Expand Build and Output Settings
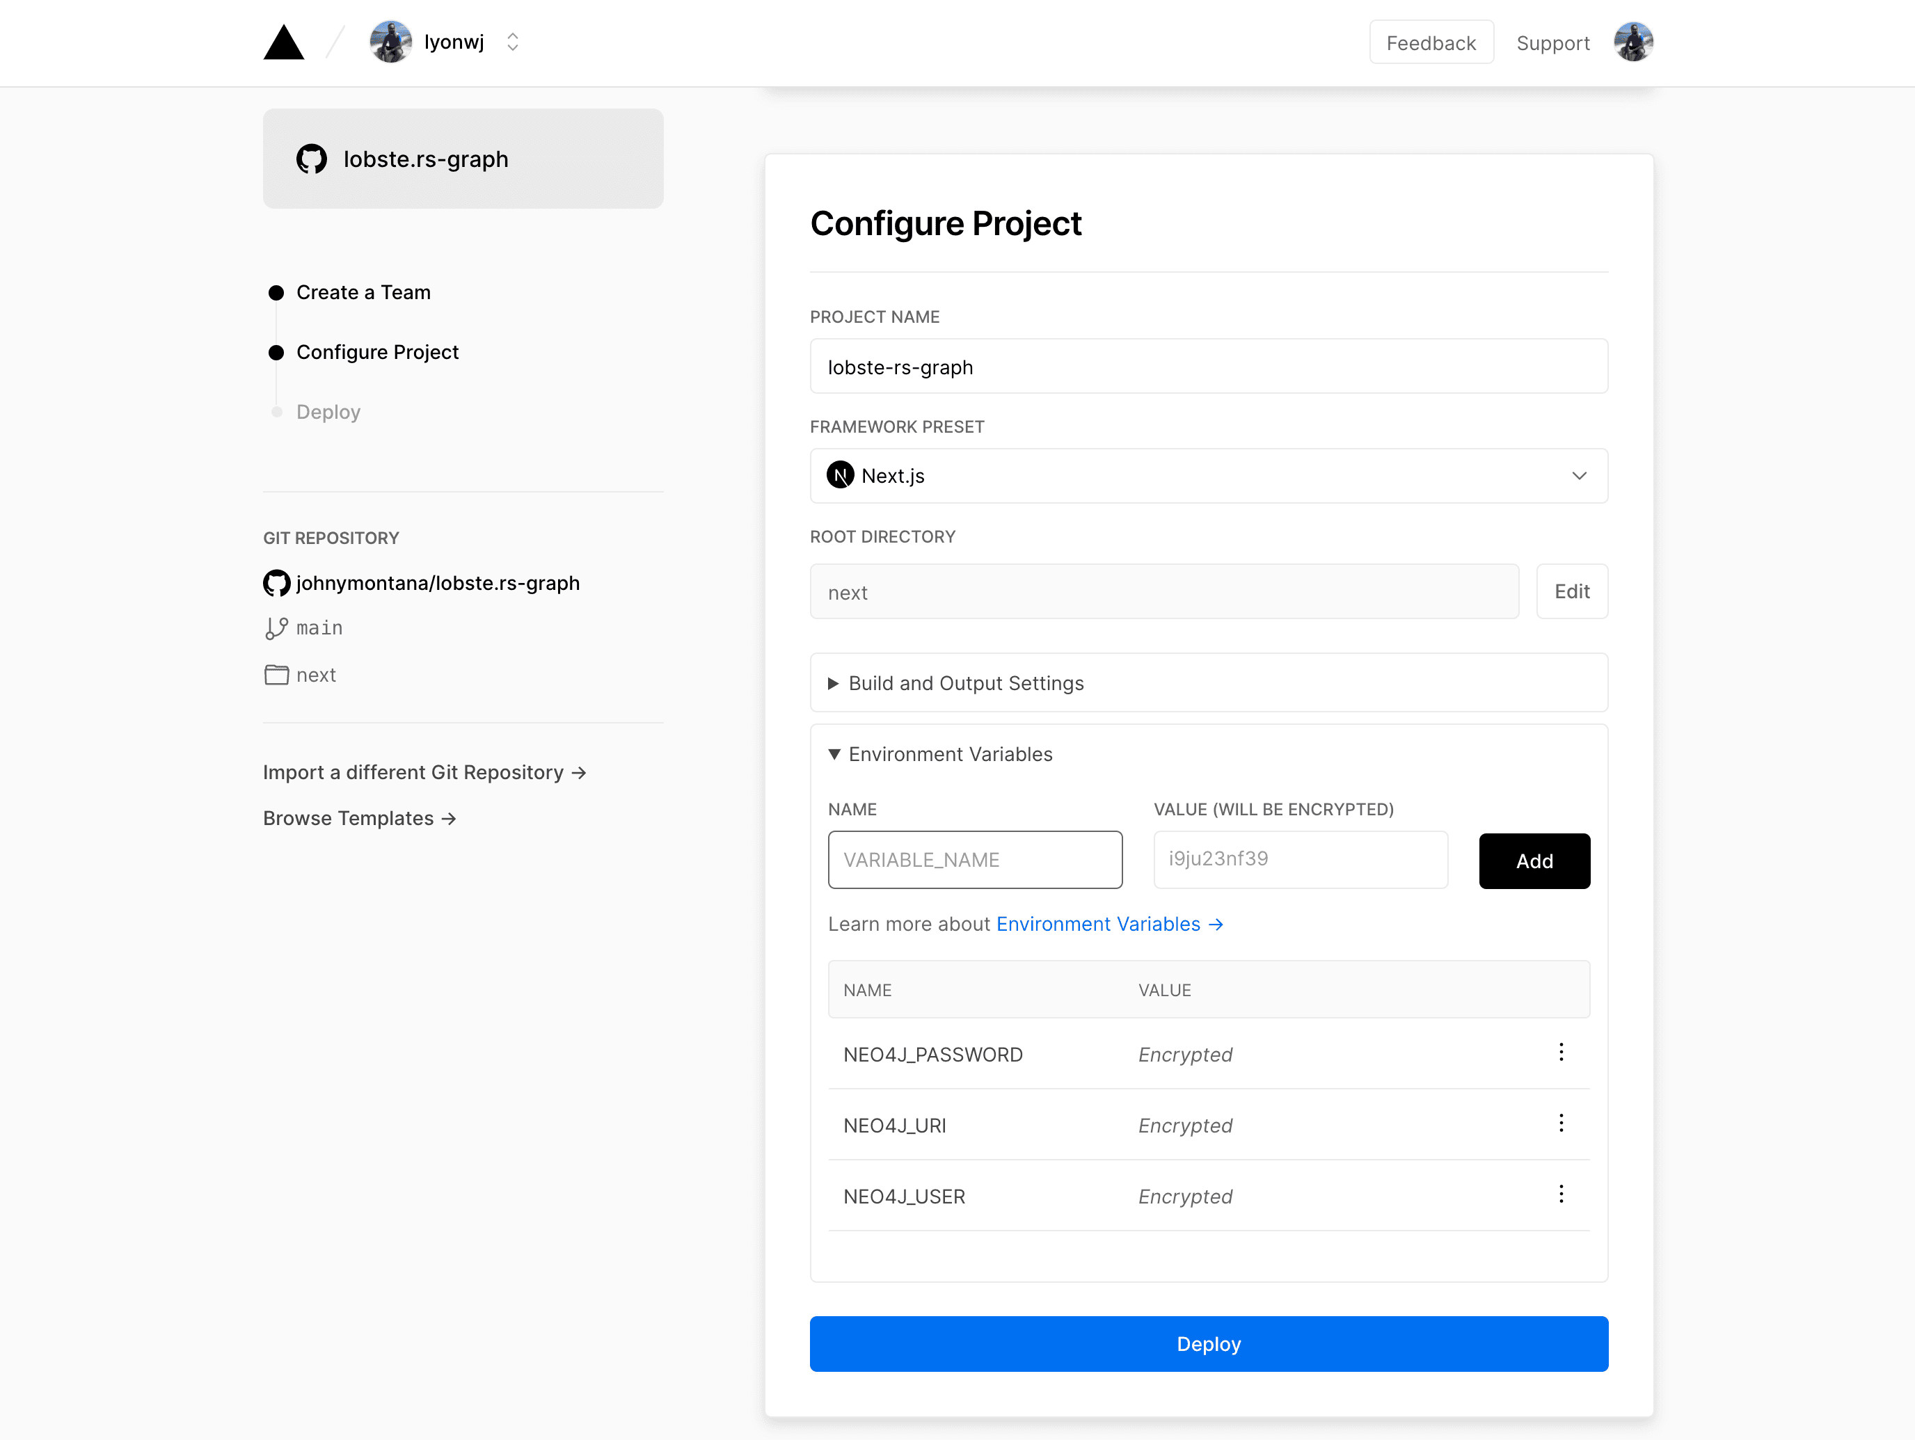Viewport: 1915px width, 1440px height. pyautogui.click(x=965, y=683)
